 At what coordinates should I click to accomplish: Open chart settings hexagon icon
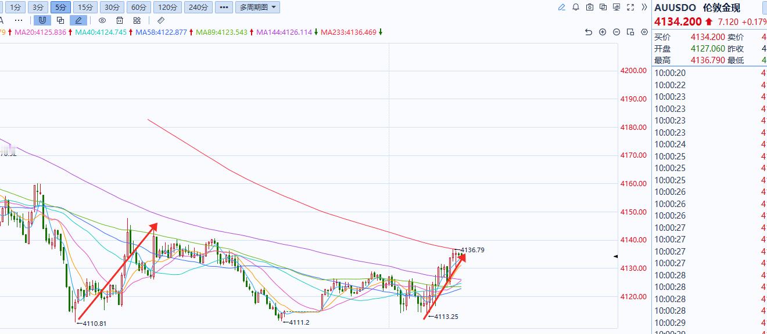coord(644,32)
